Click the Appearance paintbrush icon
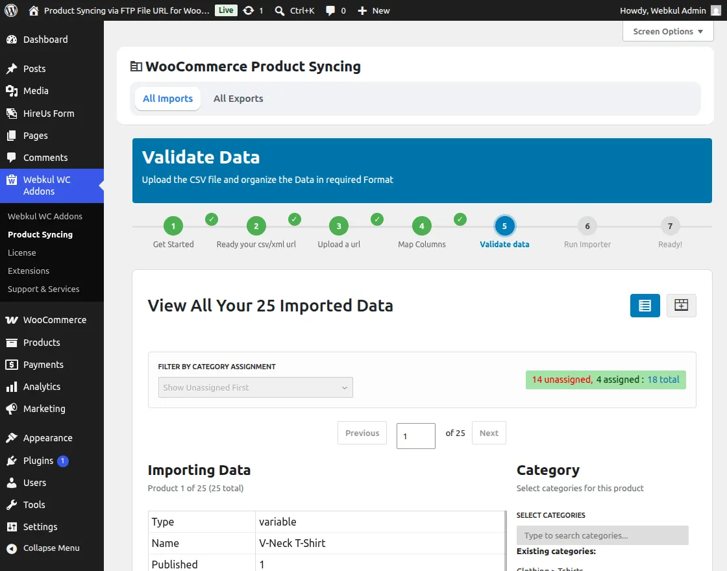Viewport: 727px width, 571px height. [x=12, y=438]
